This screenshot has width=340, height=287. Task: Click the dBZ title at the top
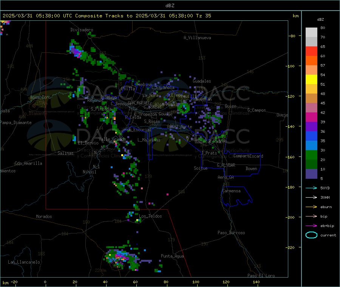(170, 5)
